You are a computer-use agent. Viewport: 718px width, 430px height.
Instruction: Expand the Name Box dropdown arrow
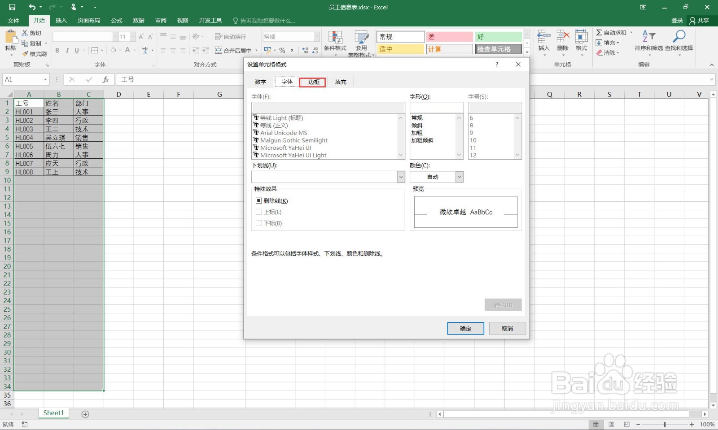pyautogui.click(x=45, y=80)
